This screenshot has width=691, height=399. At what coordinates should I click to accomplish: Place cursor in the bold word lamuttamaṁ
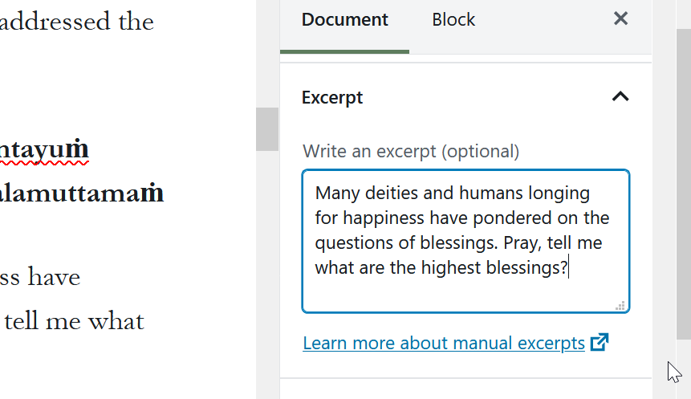pyautogui.click(x=82, y=193)
